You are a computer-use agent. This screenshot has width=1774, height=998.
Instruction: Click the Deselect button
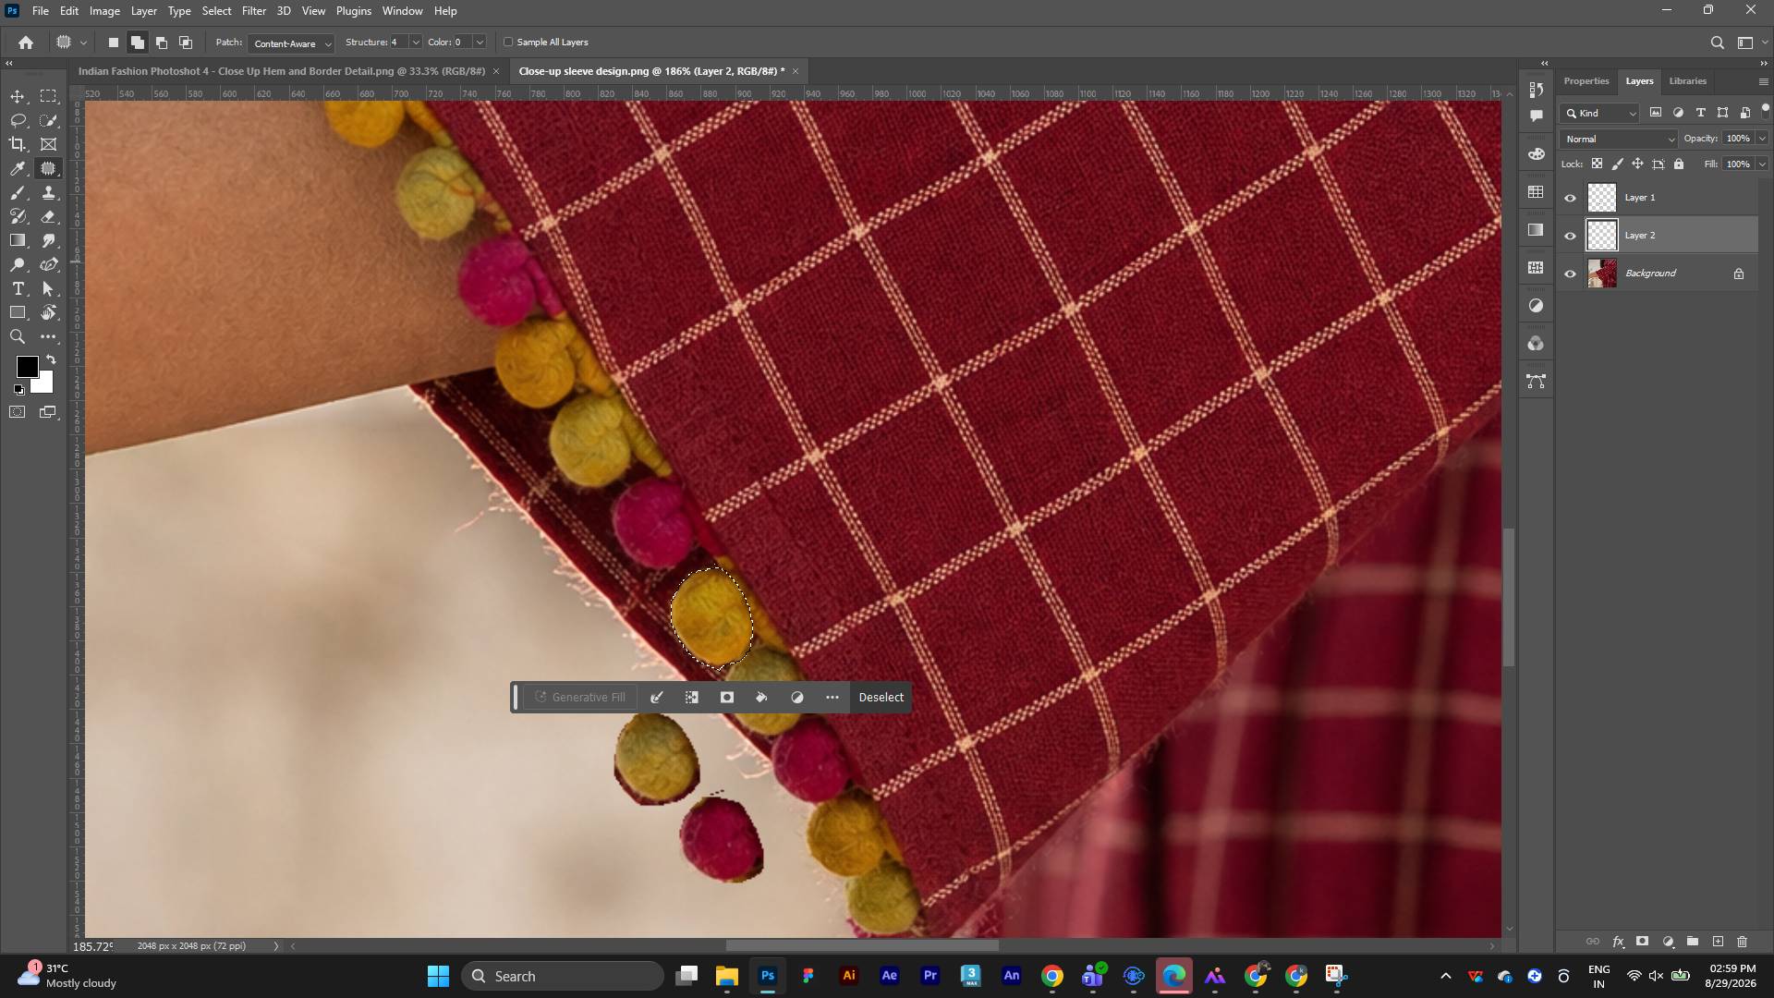coord(881,698)
